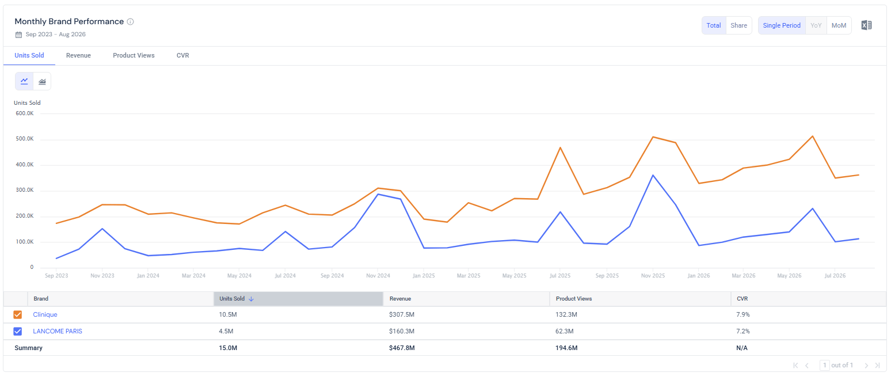
Task: Click the Jul 2025 x-axis label
Action: (x=561, y=276)
